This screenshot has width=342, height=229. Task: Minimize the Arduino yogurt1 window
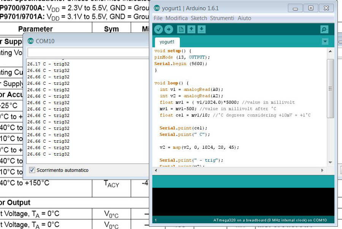pyautogui.click(x=295, y=8)
